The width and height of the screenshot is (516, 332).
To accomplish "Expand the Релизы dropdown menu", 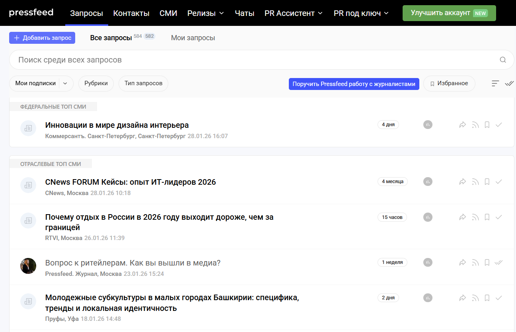I will (206, 13).
